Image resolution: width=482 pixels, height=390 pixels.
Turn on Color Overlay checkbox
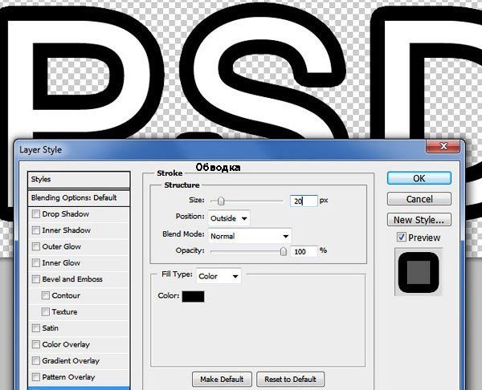[x=36, y=344]
